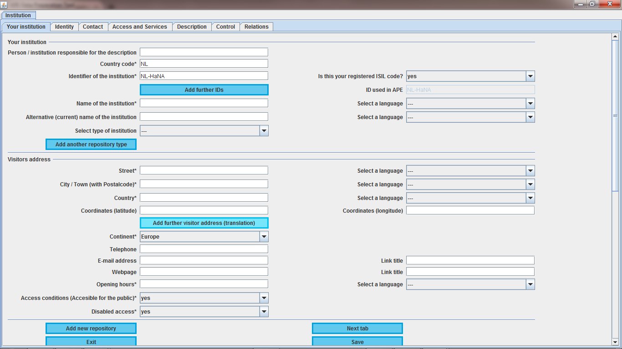Focus the Opening hours input field
622x349 pixels.
pyautogui.click(x=204, y=284)
